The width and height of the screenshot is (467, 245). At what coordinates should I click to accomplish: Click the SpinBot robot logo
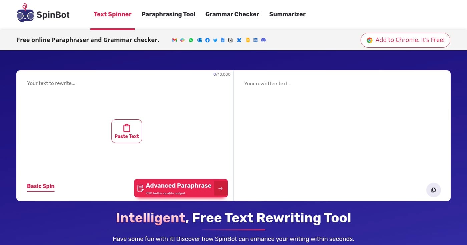(25, 13)
